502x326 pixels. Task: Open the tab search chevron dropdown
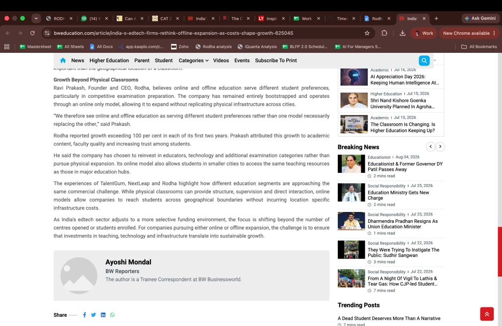click(36, 19)
